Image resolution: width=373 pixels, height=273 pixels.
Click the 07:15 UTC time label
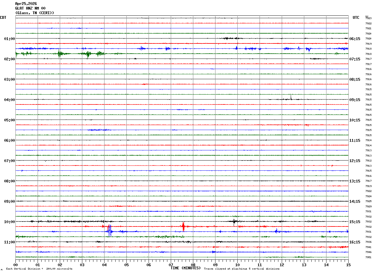click(x=355, y=59)
